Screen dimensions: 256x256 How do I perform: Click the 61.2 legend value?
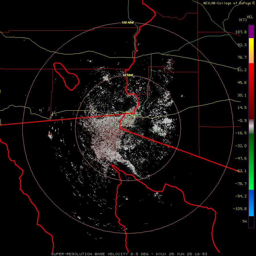pos(242,70)
